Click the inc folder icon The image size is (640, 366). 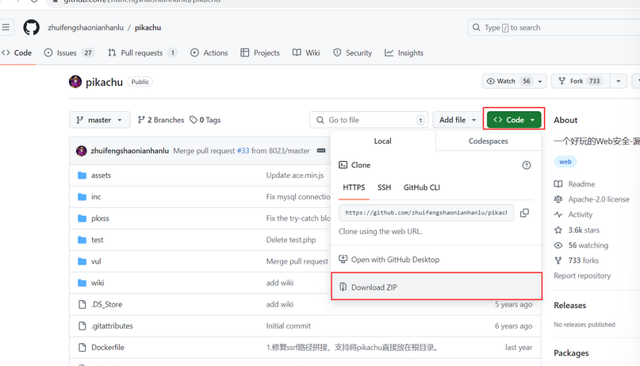82,197
